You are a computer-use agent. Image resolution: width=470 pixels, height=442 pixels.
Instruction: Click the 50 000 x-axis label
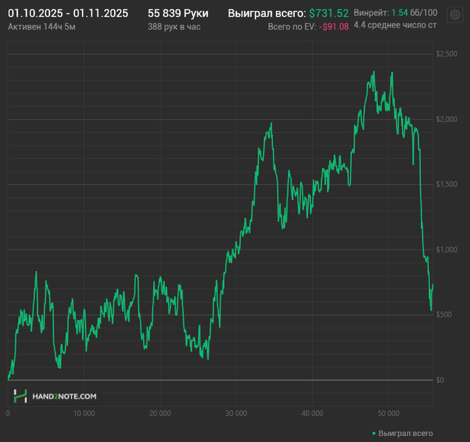389,414
